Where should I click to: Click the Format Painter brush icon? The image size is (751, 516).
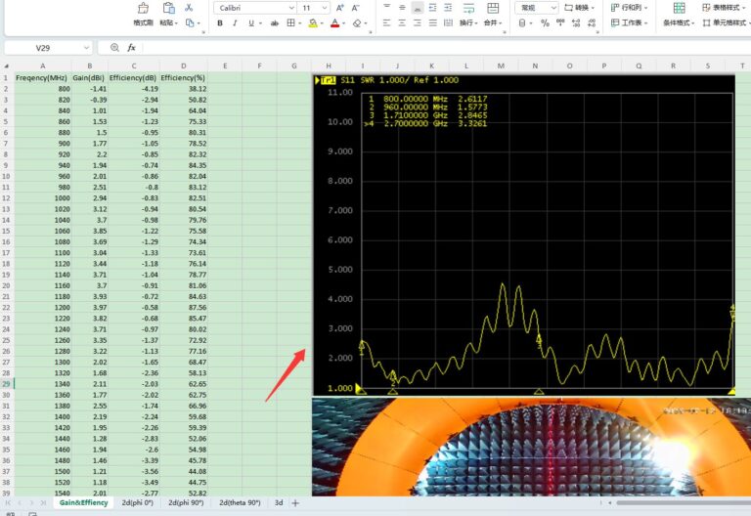143,8
